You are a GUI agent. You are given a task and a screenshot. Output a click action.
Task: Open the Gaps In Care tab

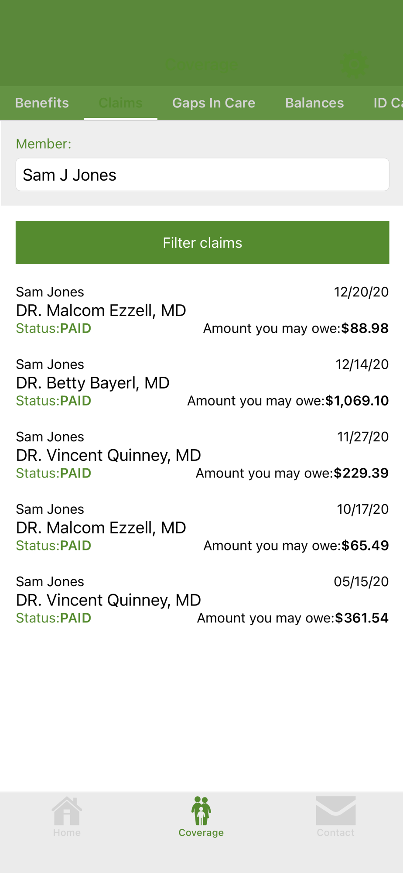214,103
